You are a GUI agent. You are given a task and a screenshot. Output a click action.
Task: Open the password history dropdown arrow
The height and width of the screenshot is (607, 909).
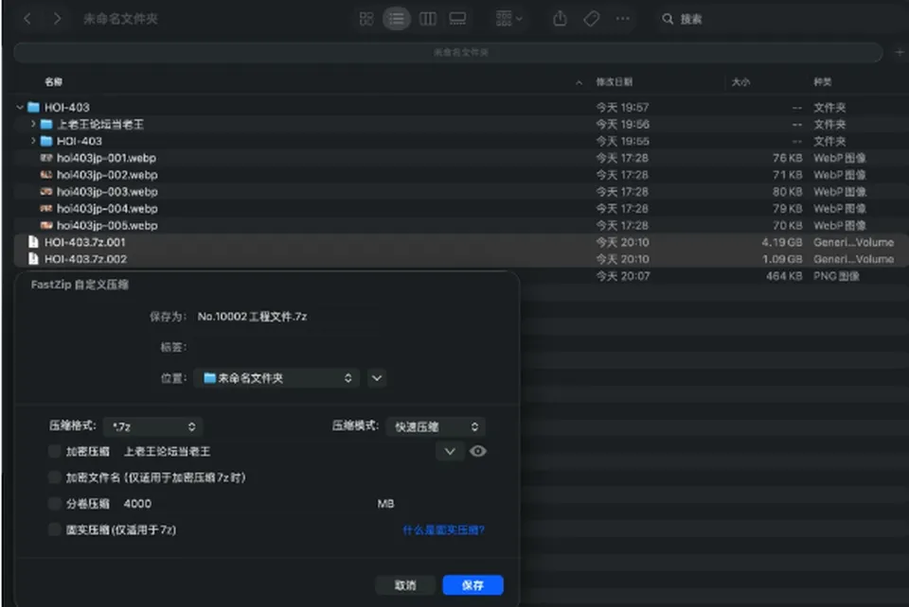tap(450, 451)
